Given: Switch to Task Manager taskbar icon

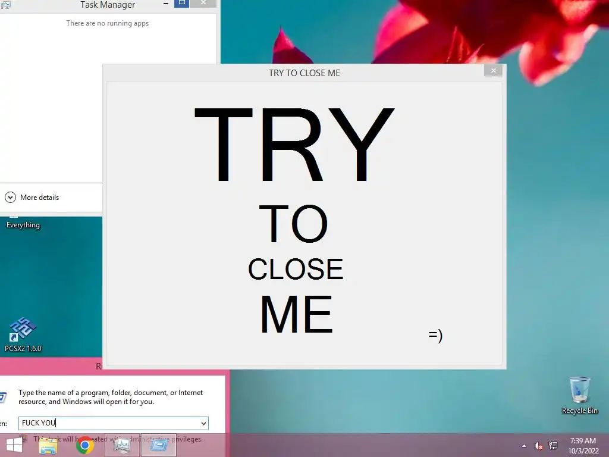Looking at the screenshot, I should click(122, 445).
